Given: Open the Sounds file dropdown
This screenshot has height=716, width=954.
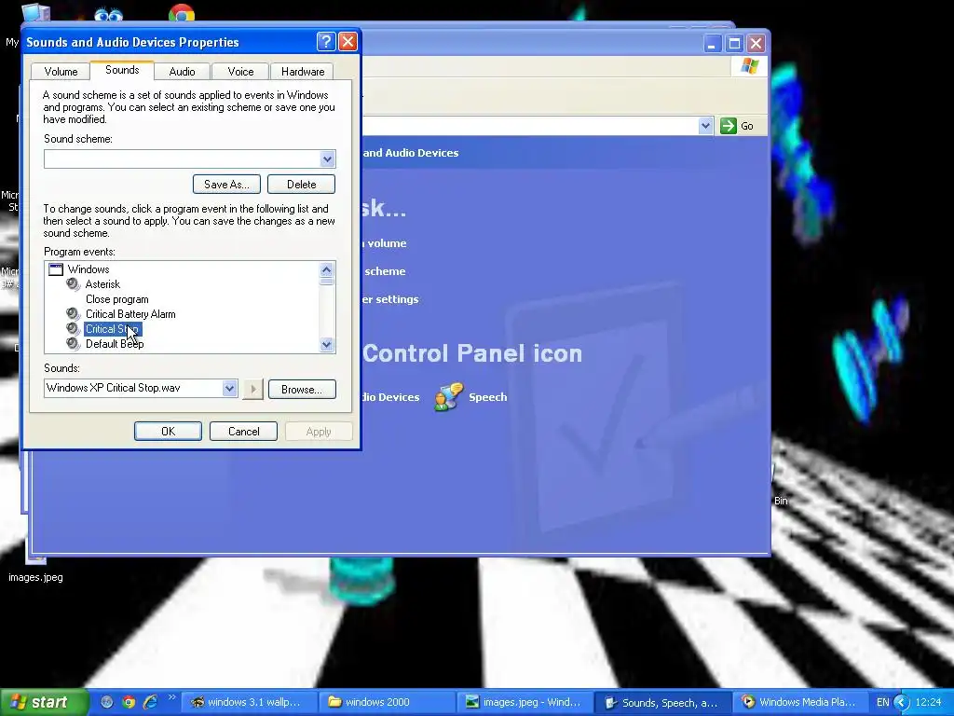Looking at the screenshot, I should (229, 388).
